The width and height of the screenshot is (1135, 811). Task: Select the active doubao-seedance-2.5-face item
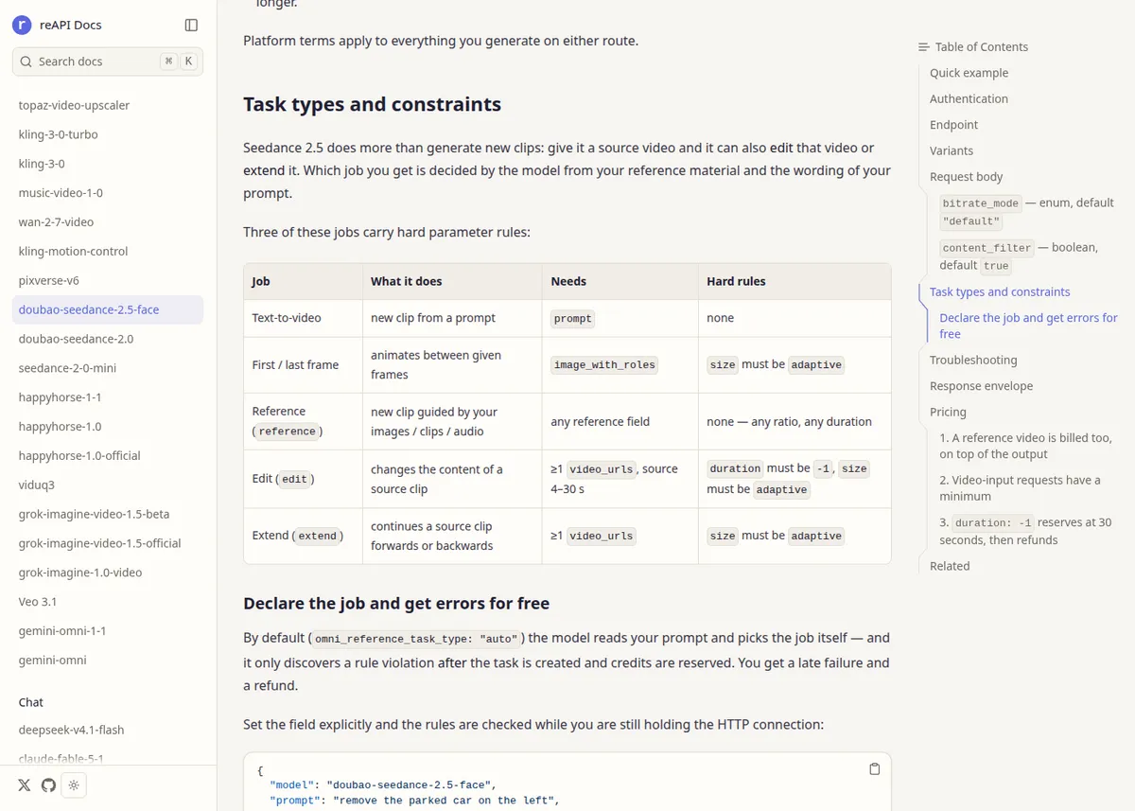(108, 309)
